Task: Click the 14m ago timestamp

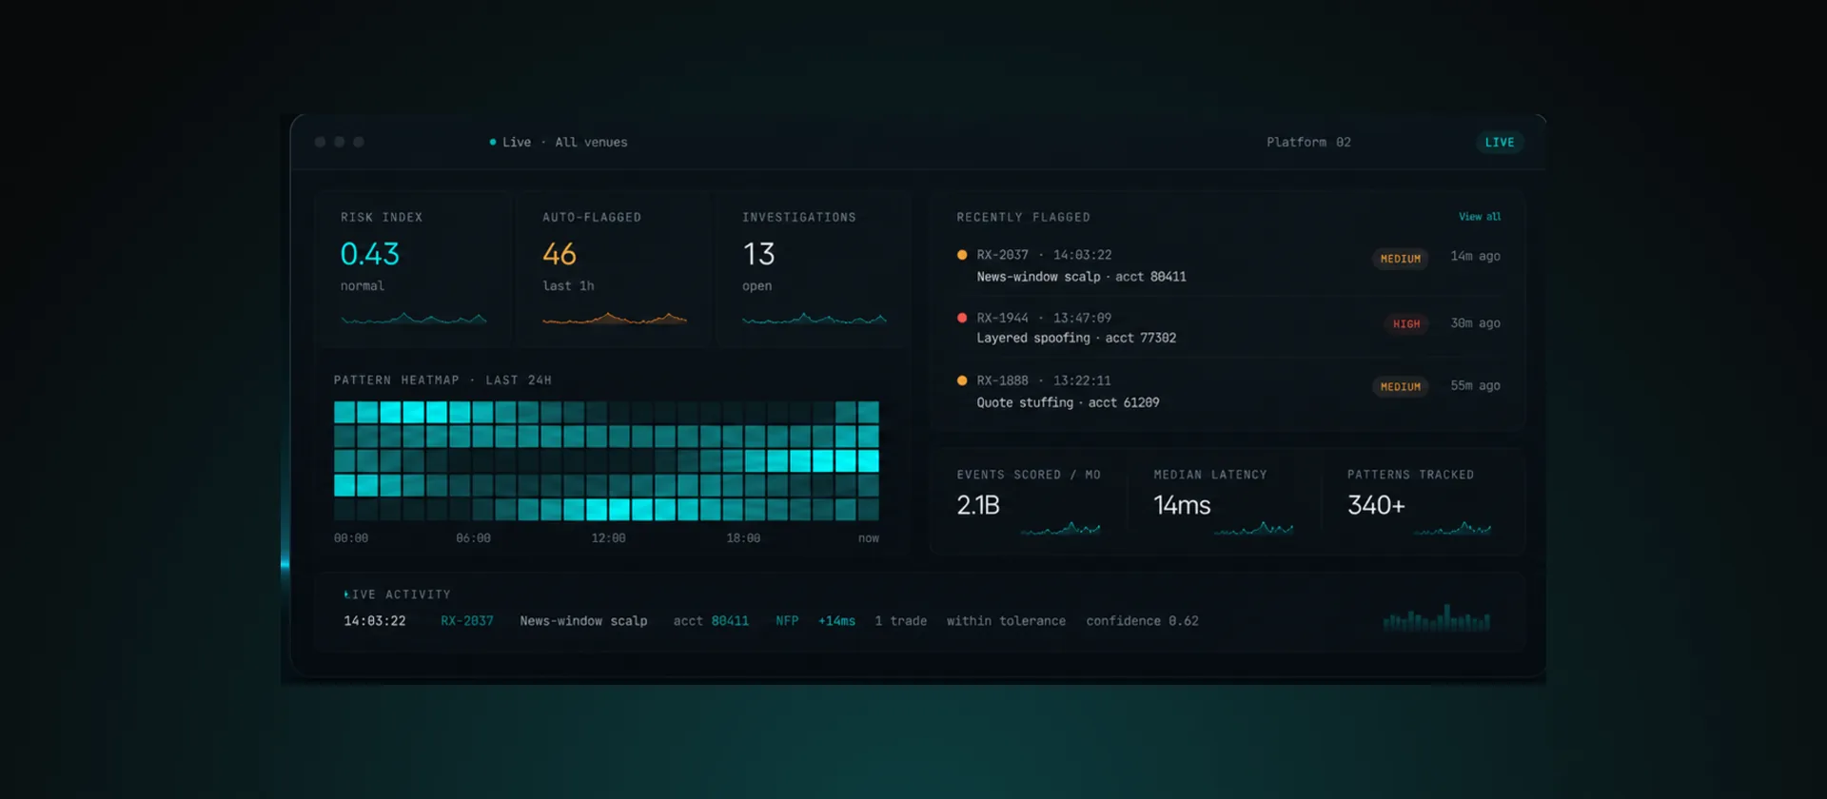Action: coord(1475,256)
